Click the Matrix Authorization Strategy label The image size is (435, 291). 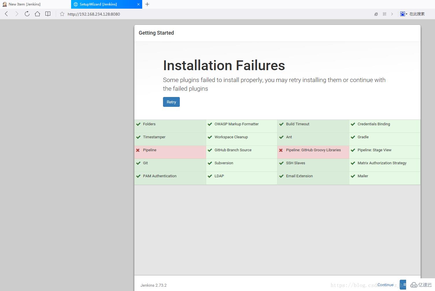coord(382,163)
